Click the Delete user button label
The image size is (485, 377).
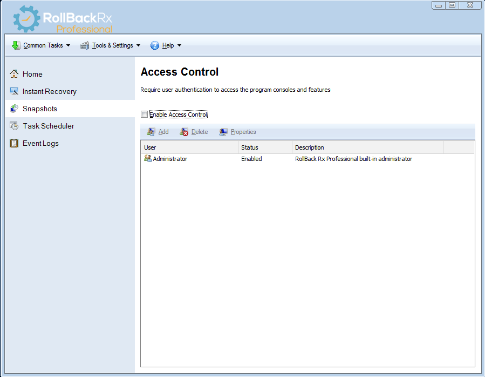coord(200,132)
